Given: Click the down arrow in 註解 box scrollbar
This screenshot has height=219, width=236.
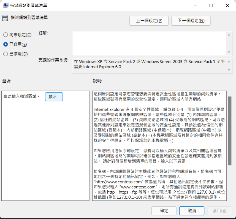Looking at the screenshot, I should [229, 52].
